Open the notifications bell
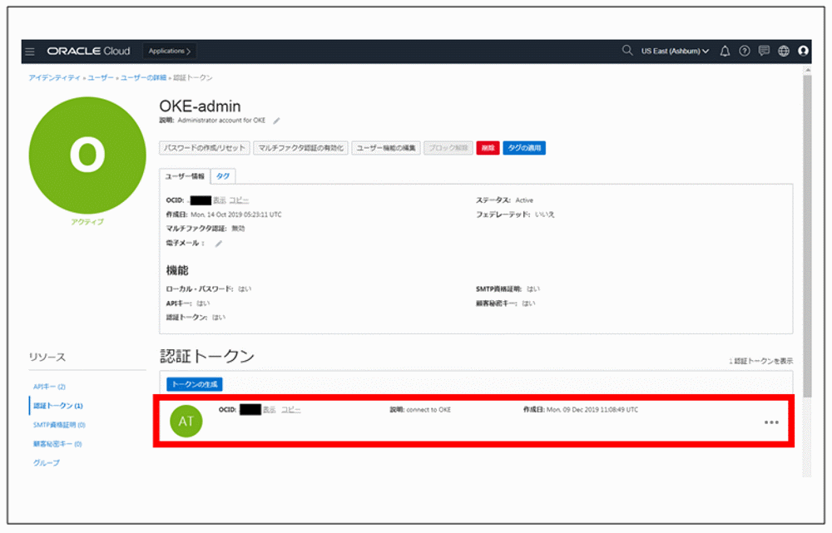The width and height of the screenshot is (832, 533). (x=724, y=51)
